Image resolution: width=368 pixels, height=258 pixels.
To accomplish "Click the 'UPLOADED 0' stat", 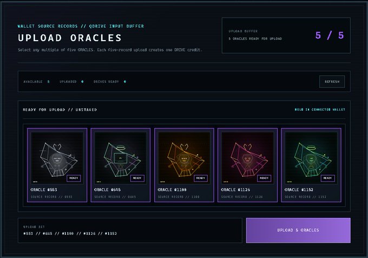I will (71, 81).
